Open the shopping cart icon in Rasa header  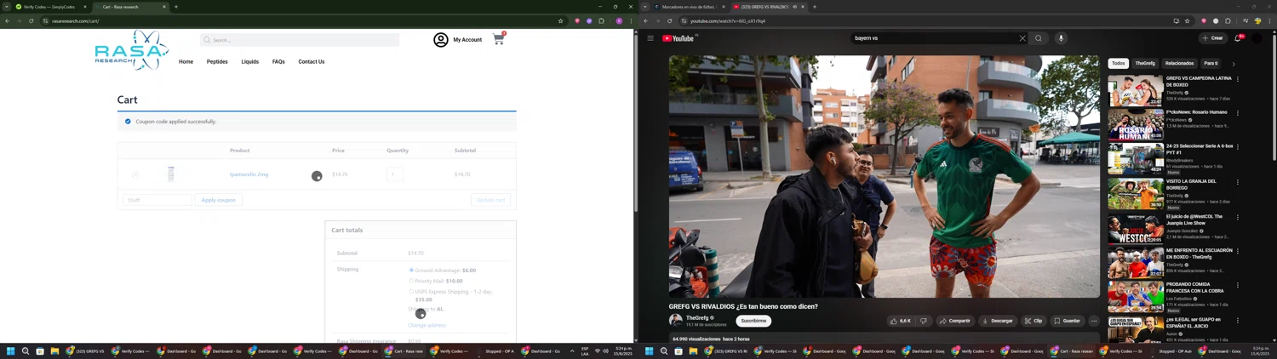coord(499,39)
